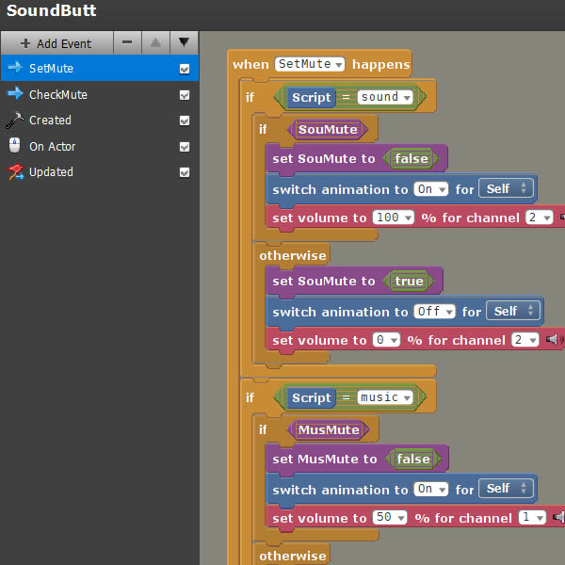
Task: Toggle the CheckMute event checkbox
Action: (x=185, y=95)
